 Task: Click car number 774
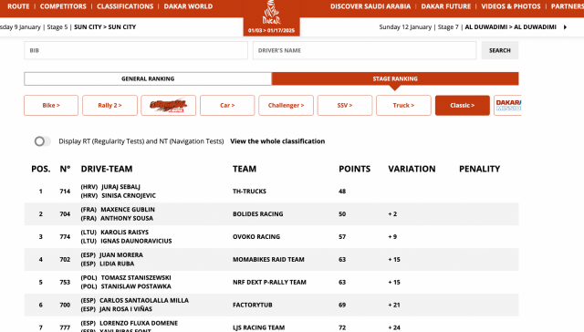(65, 237)
